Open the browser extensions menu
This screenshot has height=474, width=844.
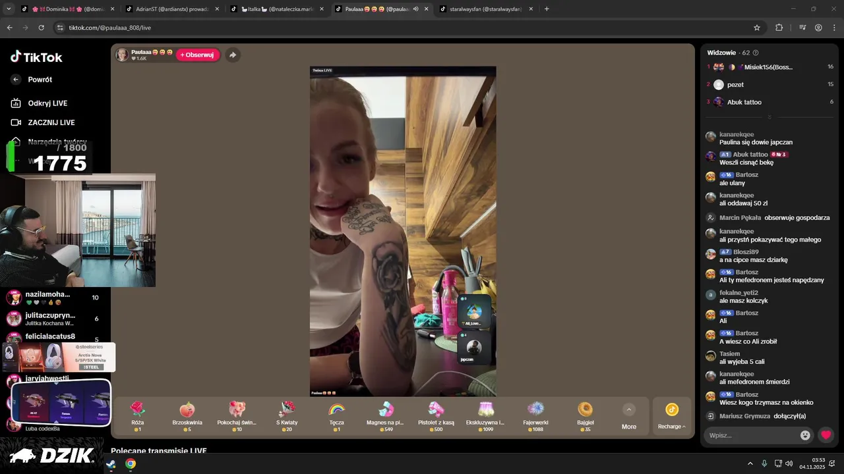[x=779, y=28]
